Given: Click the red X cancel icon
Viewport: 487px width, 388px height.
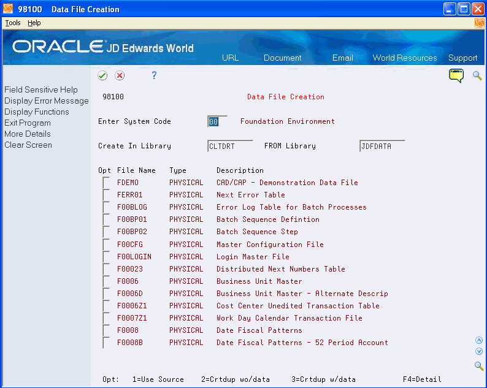Looking at the screenshot, I should [x=120, y=75].
